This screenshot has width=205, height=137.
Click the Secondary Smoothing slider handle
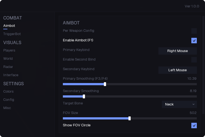(x=84, y=96)
